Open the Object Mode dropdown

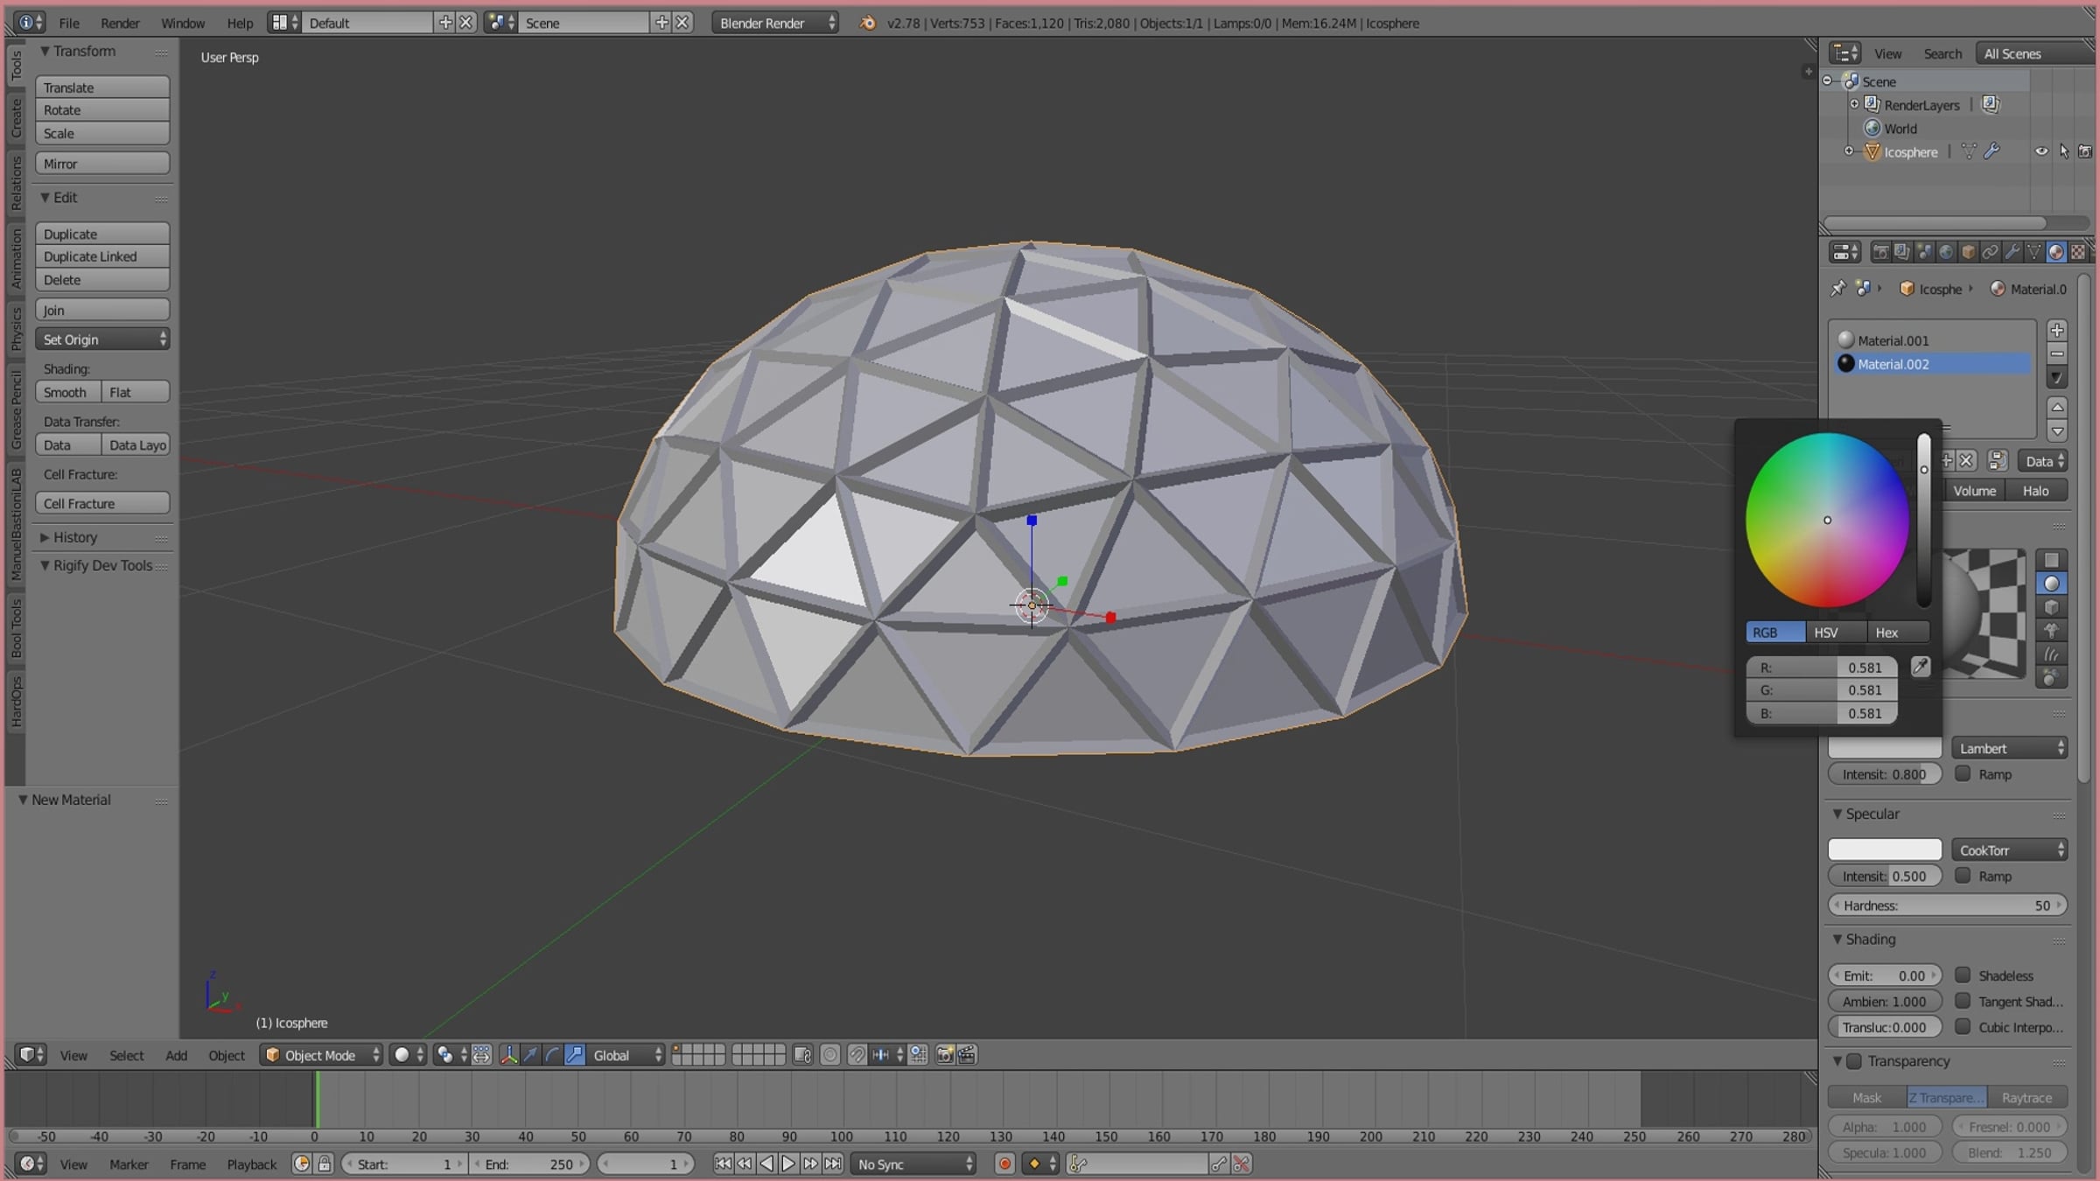pos(322,1055)
